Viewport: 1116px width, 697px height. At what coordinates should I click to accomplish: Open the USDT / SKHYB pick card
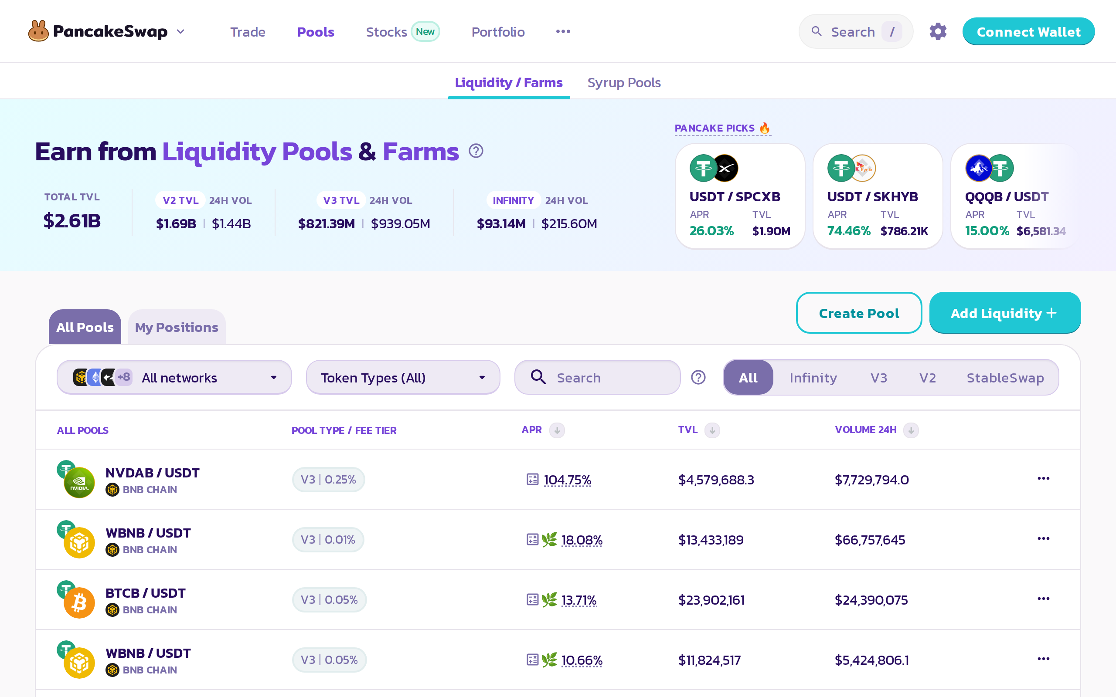coord(878,196)
